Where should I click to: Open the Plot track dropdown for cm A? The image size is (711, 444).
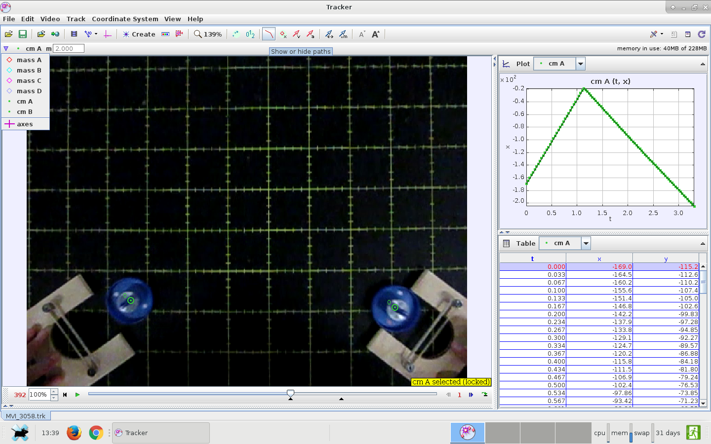[581, 64]
